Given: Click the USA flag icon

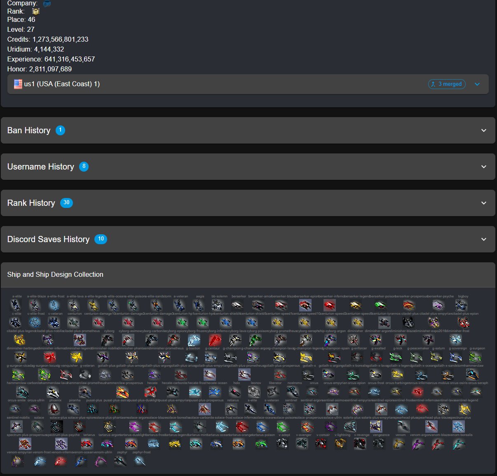Looking at the screenshot, I should [18, 84].
